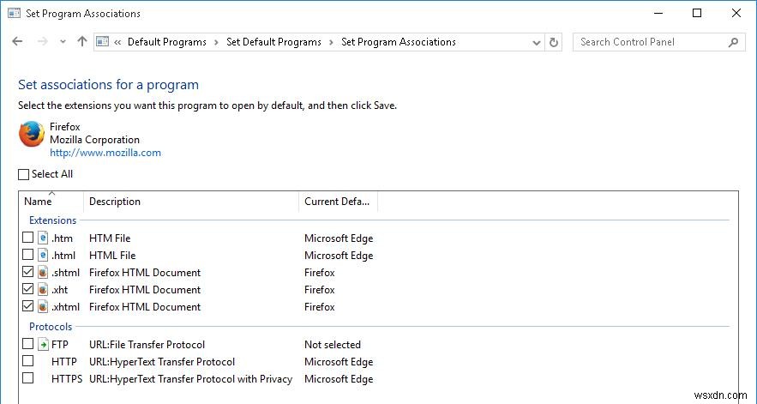Click the Refresh button
Viewport: 757px width, 404px height.
[554, 43]
